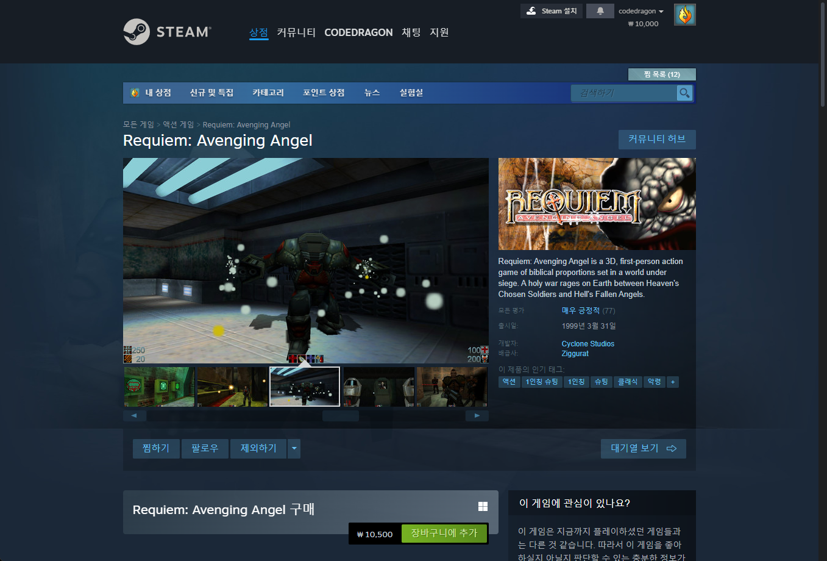Click the plus button to add tags
This screenshot has width=827, height=561.
click(673, 382)
